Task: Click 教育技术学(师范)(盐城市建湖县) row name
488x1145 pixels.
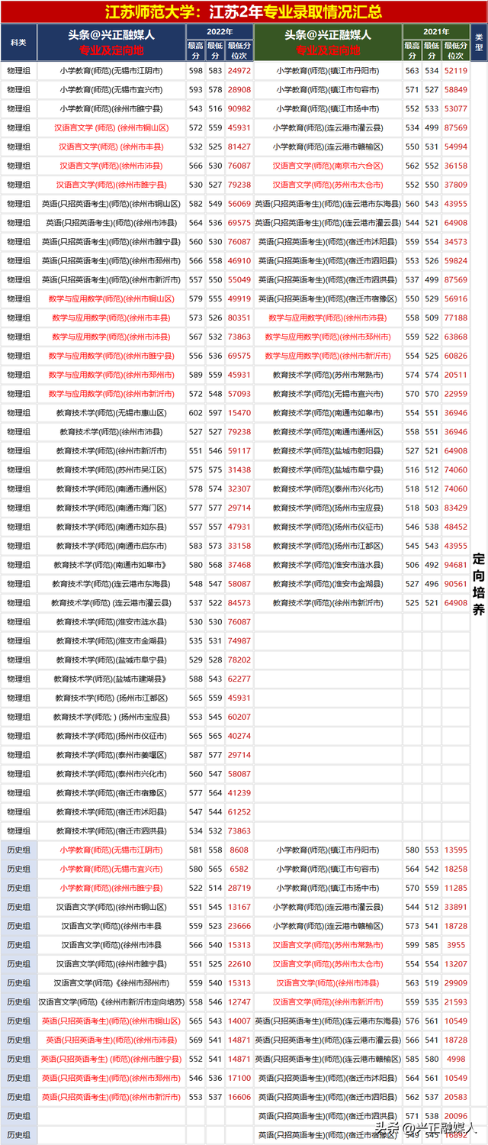Action: click(x=111, y=679)
